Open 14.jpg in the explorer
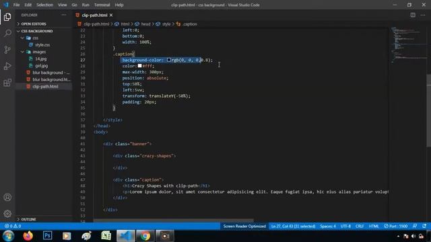The height and width of the screenshot is (242, 431). [x=40, y=58]
